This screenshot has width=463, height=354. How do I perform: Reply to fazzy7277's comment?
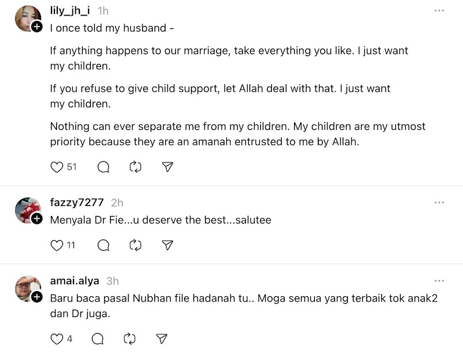point(104,245)
